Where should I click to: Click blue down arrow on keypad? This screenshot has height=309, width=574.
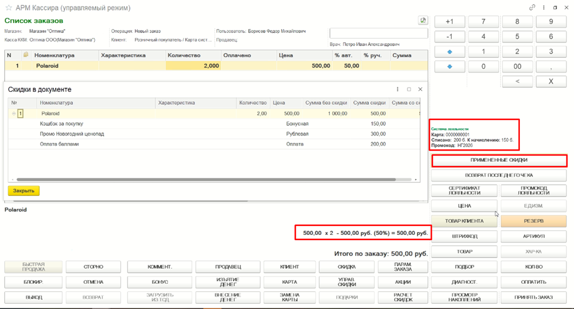449,67
